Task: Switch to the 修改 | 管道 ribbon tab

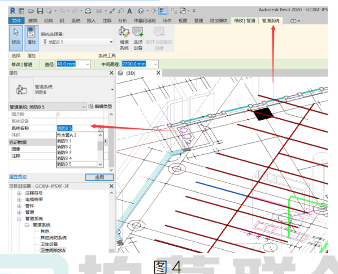Action: tap(245, 21)
